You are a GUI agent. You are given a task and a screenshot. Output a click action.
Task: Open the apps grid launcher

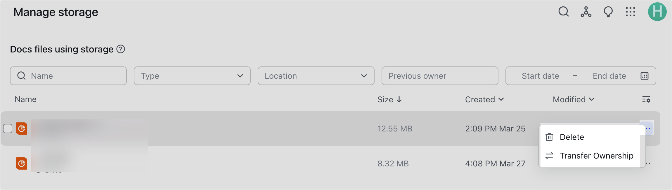[x=631, y=12]
